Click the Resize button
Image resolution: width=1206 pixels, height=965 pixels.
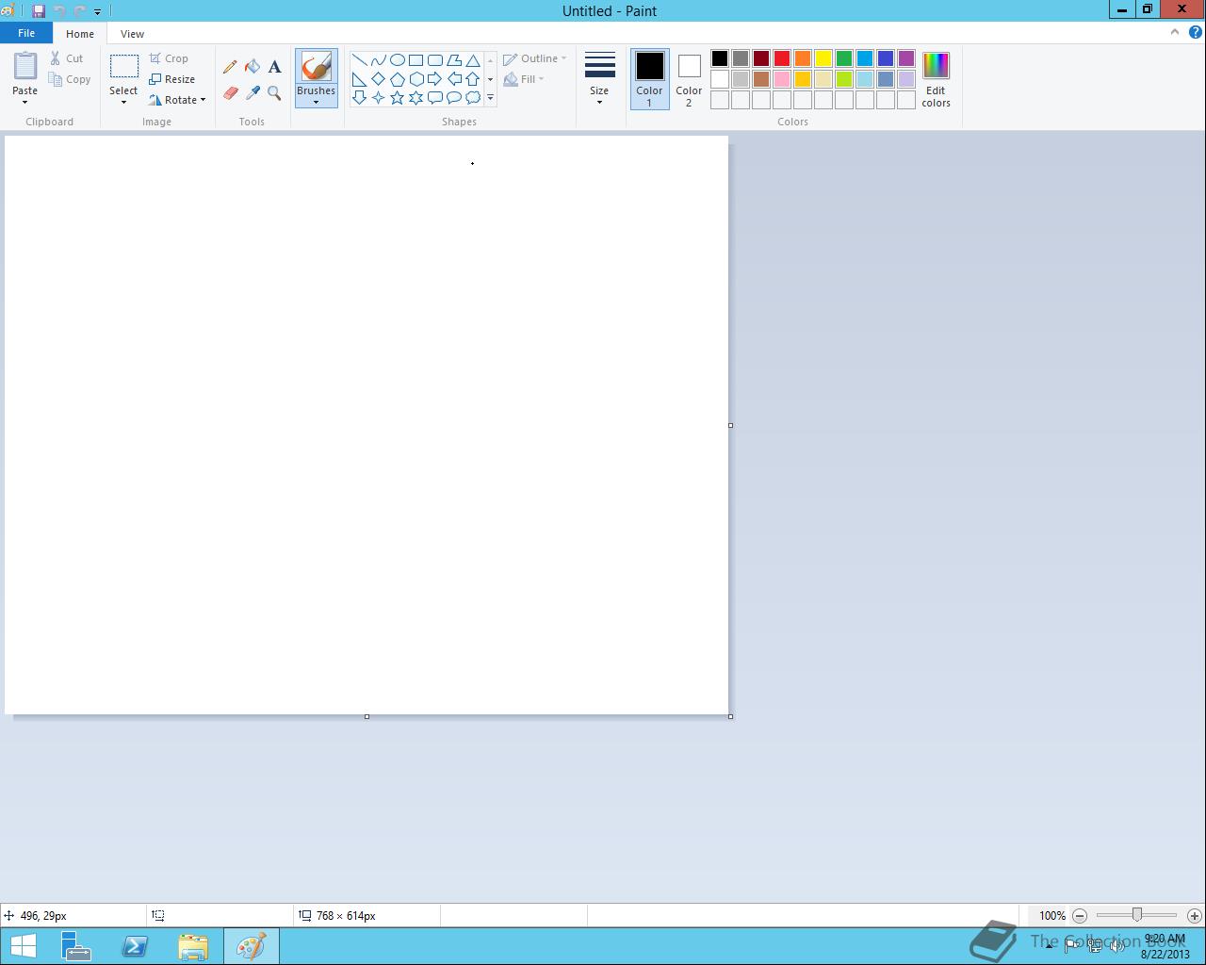click(172, 79)
